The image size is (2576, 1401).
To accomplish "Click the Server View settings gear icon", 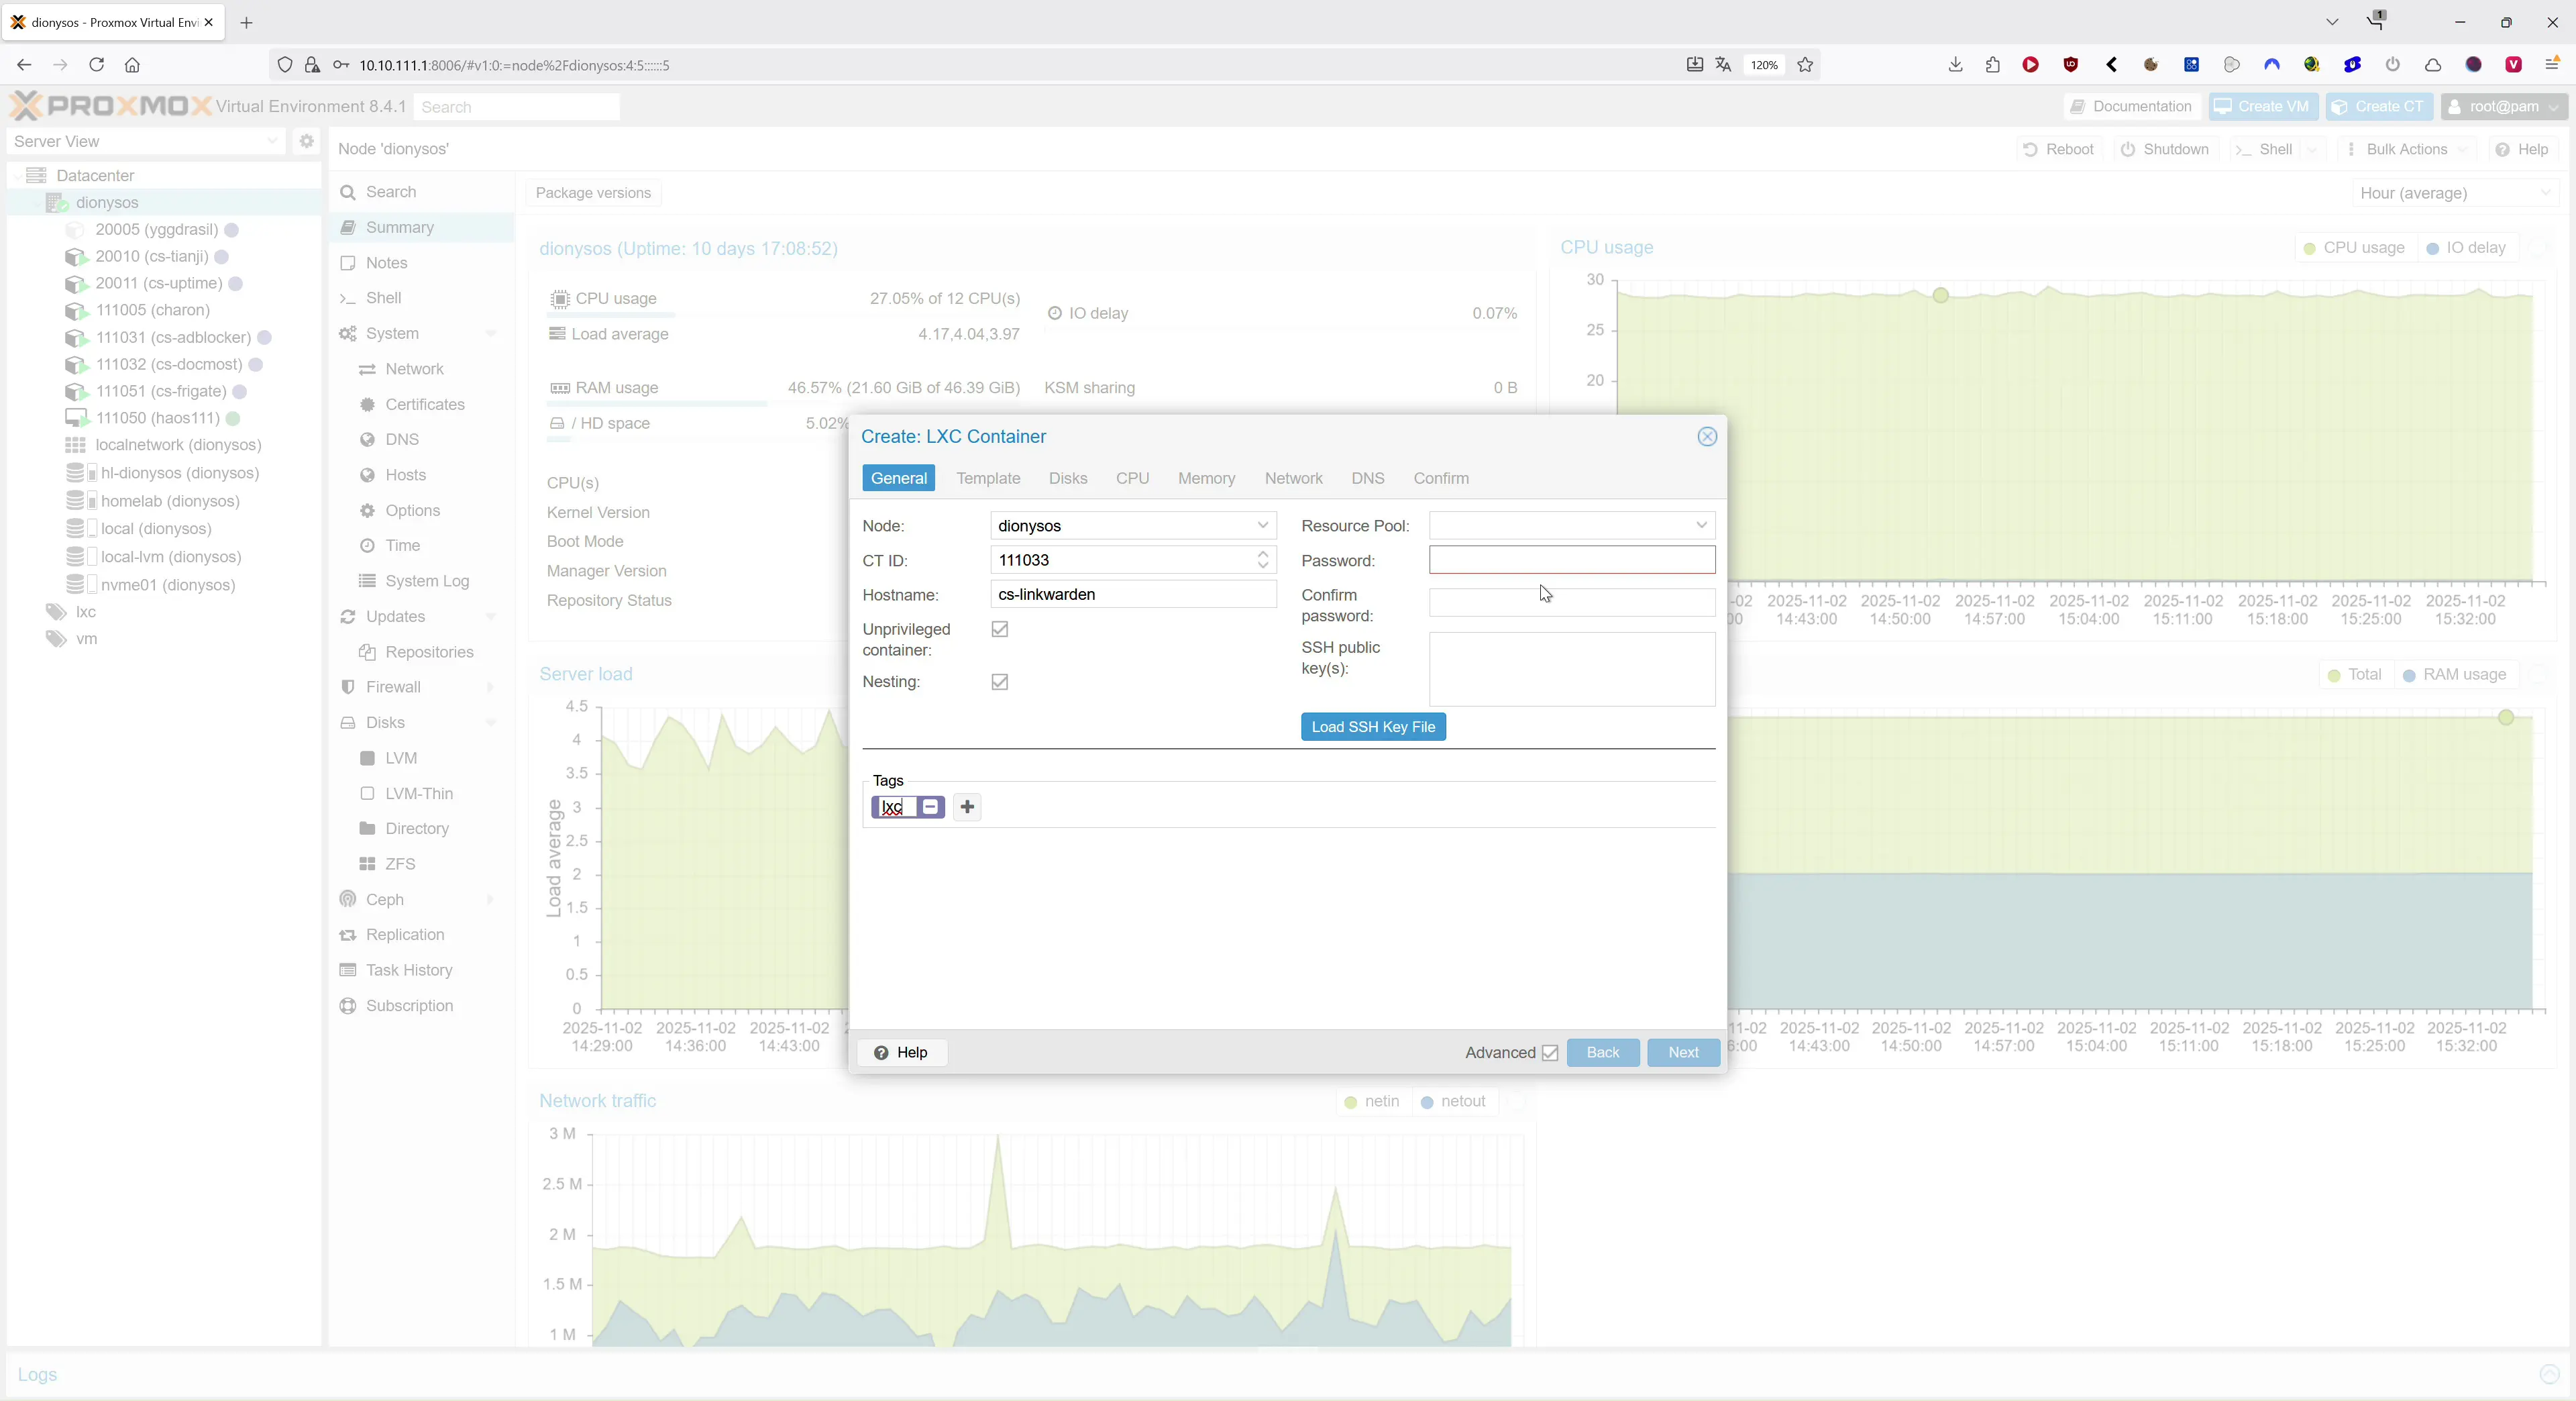I will click(x=307, y=141).
